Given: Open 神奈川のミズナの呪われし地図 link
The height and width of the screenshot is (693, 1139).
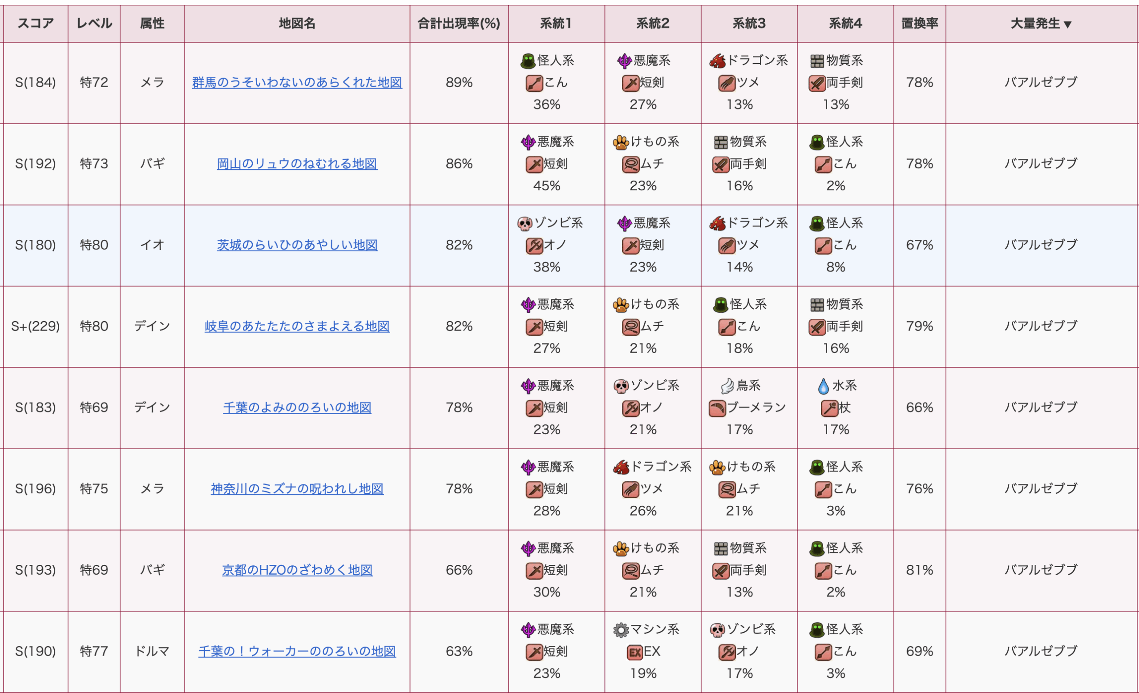Looking at the screenshot, I should pyautogui.click(x=297, y=489).
